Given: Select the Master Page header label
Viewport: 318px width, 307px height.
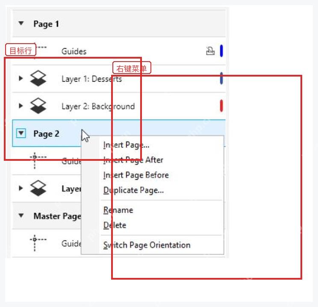Looking at the screenshot, I should [x=57, y=216].
